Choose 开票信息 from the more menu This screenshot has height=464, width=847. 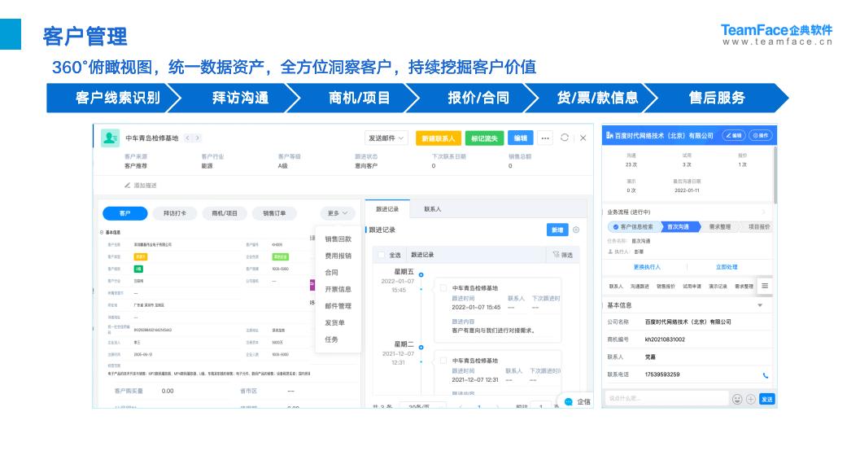click(338, 289)
